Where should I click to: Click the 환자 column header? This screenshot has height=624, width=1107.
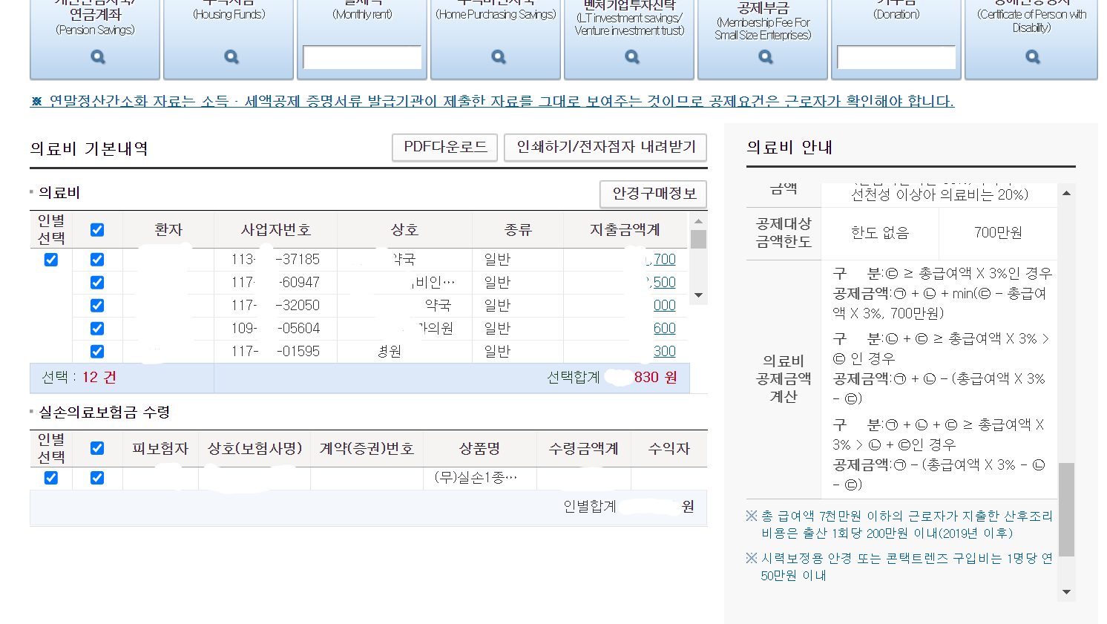(168, 230)
